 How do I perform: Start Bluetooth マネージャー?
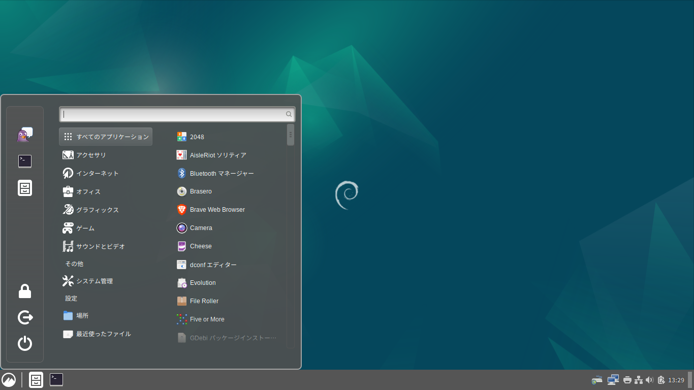point(222,173)
